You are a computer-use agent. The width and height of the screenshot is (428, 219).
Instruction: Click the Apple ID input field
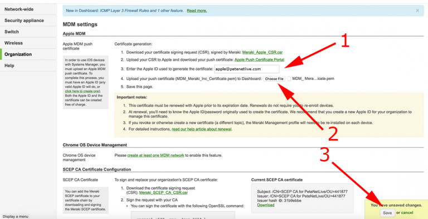tap(247, 69)
